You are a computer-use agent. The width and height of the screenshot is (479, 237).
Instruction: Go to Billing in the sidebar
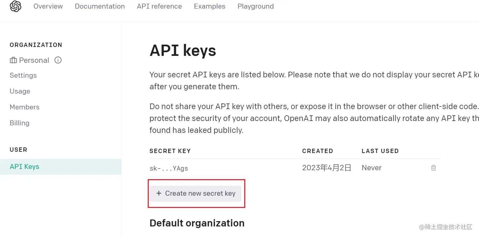[20, 123]
